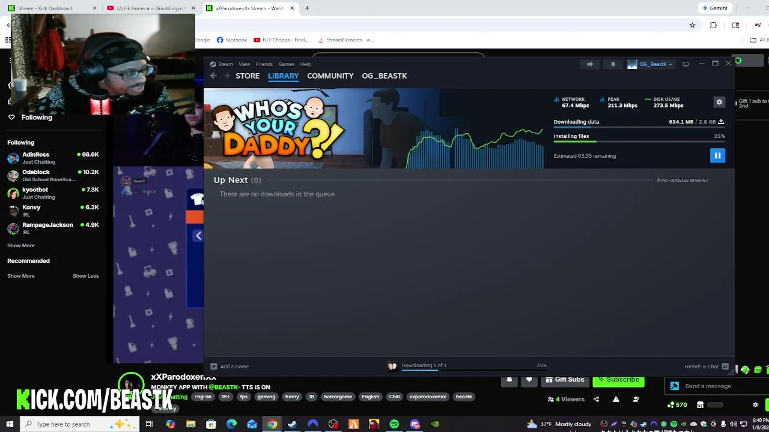The image size is (769, 432).
Task: Open the View menu in Steam
Action: [245, 64]
